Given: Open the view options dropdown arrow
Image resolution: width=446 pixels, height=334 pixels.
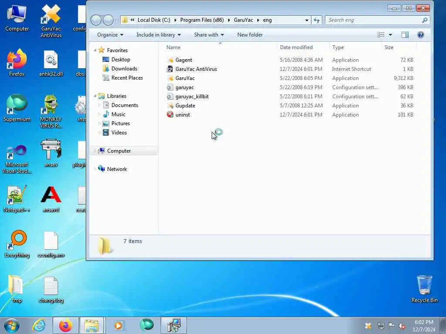Looking at the screenshot, I should [390, 35].
